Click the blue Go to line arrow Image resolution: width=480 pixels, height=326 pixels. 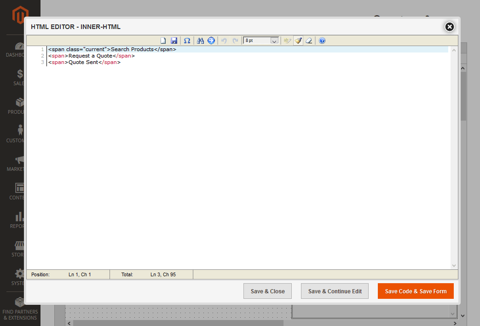pos(211,41)
